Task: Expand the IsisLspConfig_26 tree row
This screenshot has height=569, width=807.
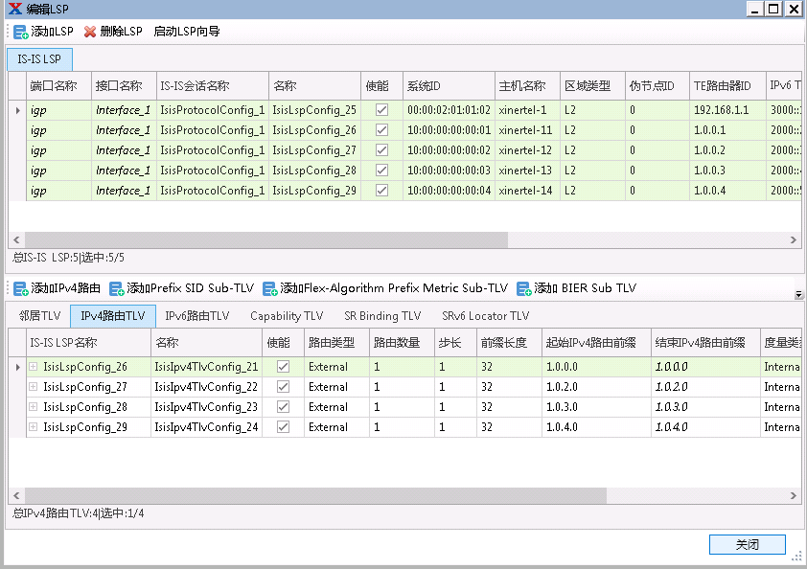Action: point(34,367)
